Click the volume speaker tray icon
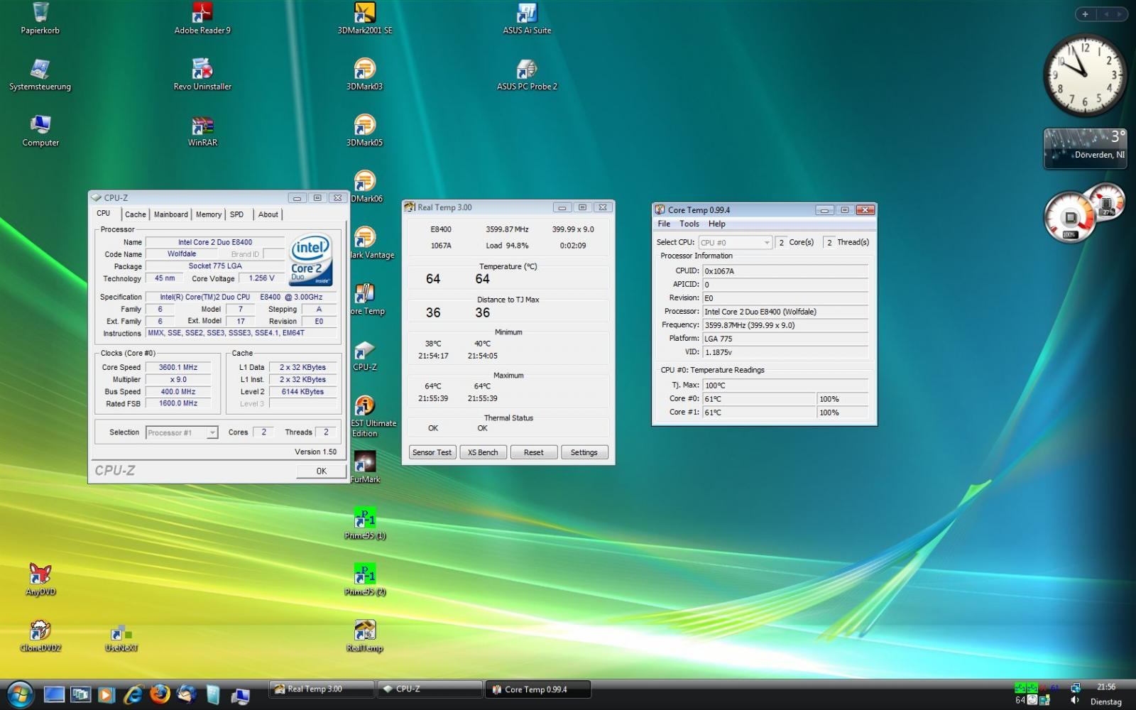Image resolution: width=1136 pixels, height=710 pixels. click(x=1074, y=700)
